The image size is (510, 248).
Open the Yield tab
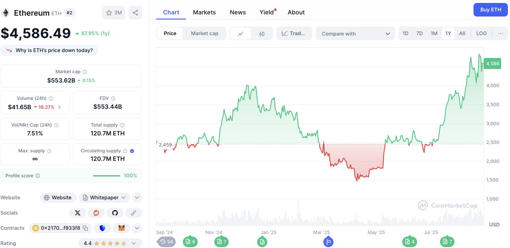[266, 12]
